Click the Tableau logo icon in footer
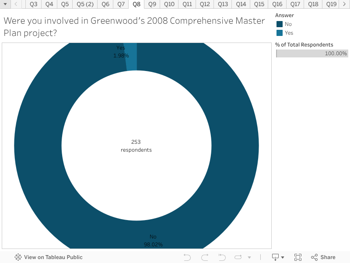Image resolution: width=350 pixels, height=263 pixels. point(18,257)
